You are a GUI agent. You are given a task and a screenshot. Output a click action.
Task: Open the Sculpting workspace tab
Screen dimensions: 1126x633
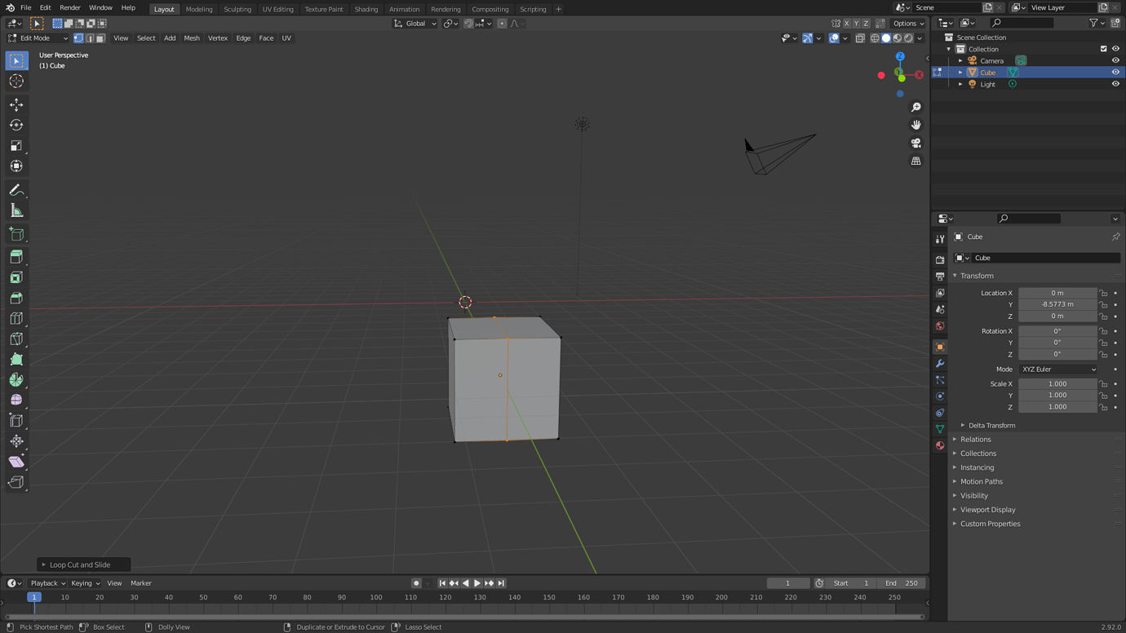click(x=237, y=9)
